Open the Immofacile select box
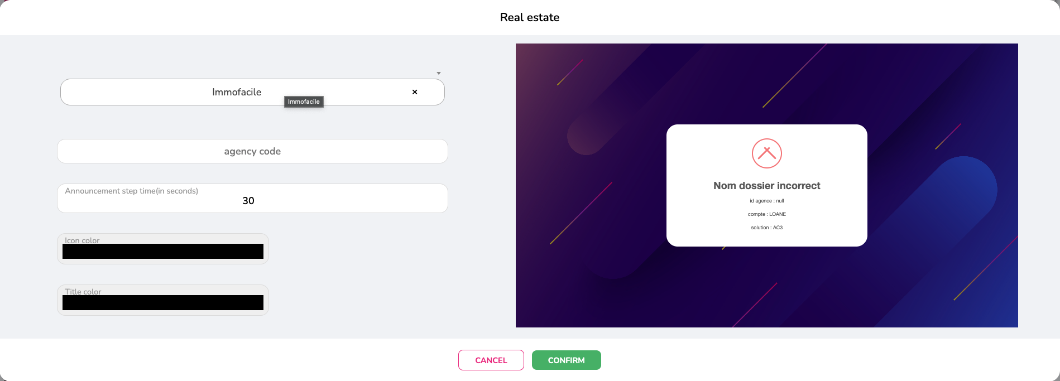1060x381 pixels. pos(237,92)
